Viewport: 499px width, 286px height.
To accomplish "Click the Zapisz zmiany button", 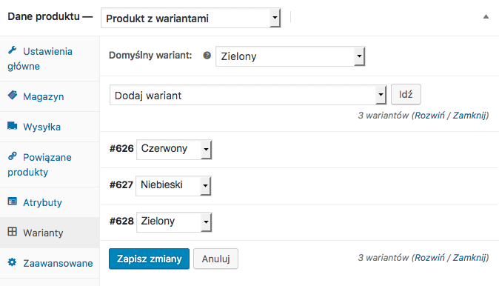I will click(x=149, y=259).
